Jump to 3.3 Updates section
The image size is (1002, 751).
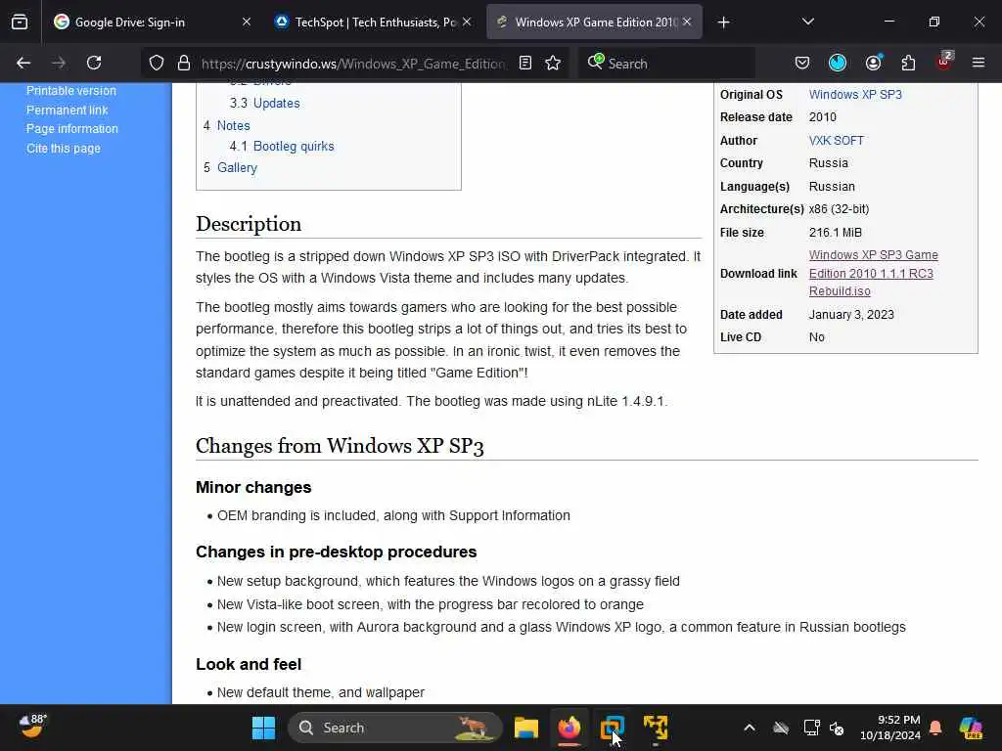click(x=264, y=103)
